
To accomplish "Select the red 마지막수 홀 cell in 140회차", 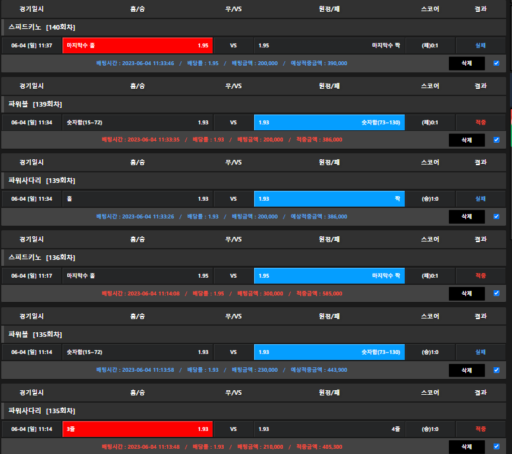I will tap(138, 45).
